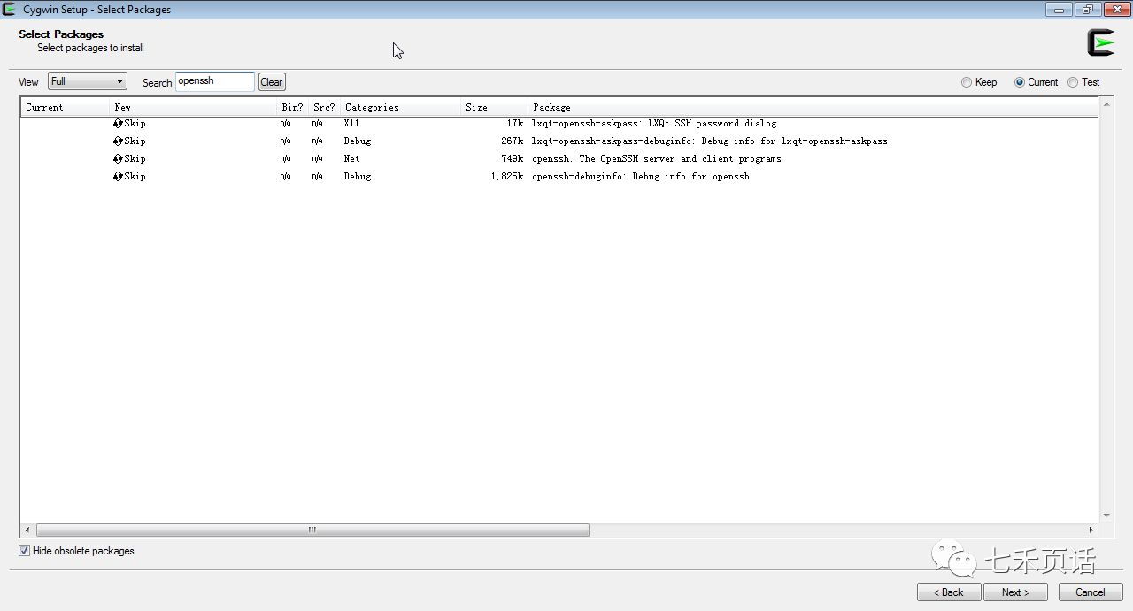Sort by the Current column header

coord(65,108)
